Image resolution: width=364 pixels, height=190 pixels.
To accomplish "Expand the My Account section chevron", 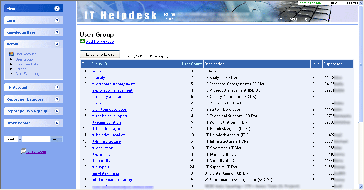I will (x=57, y=87).
